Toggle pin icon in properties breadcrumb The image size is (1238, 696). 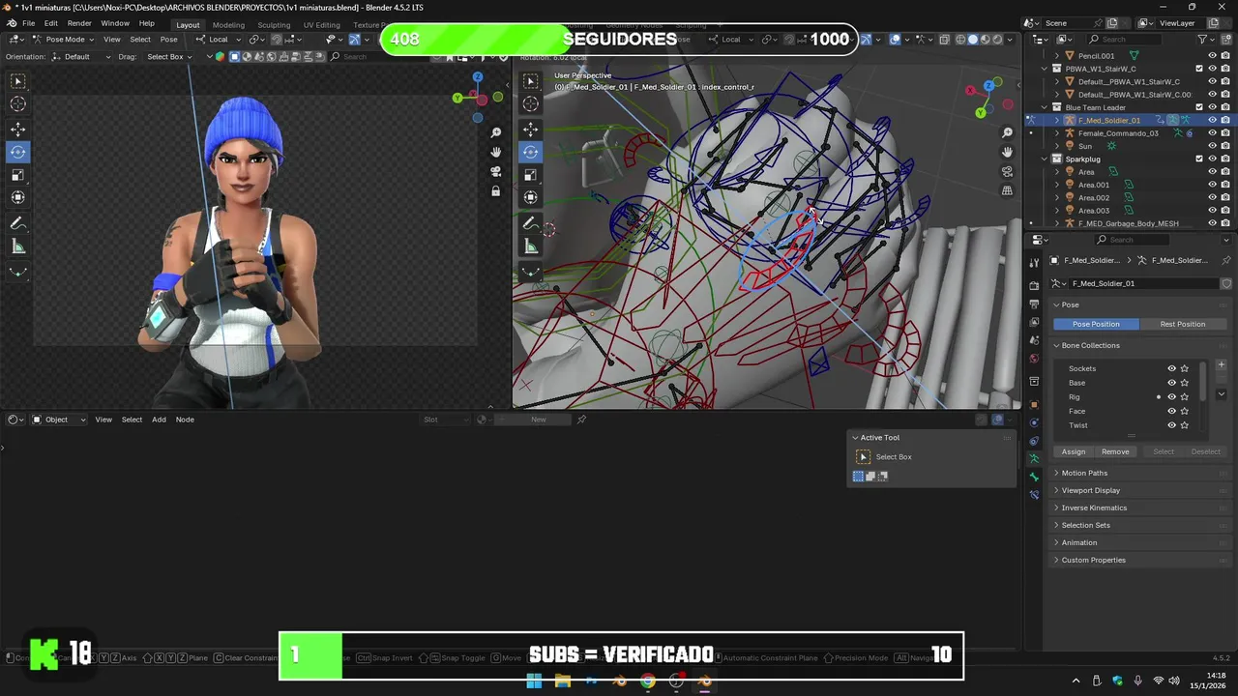tap(1226, 260)
